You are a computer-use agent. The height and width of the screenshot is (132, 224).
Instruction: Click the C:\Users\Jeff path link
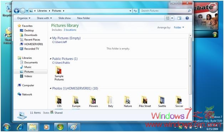point(60,42)
